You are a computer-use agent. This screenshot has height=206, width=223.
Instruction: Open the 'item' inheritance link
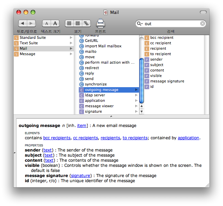point(82,126)
